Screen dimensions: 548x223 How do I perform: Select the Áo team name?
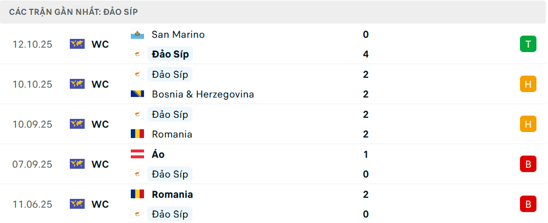coord(158,155)
